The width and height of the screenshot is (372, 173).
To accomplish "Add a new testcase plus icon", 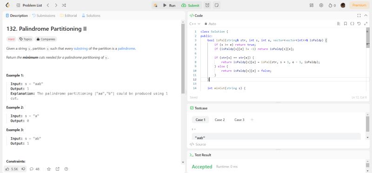I will (252, 120).
